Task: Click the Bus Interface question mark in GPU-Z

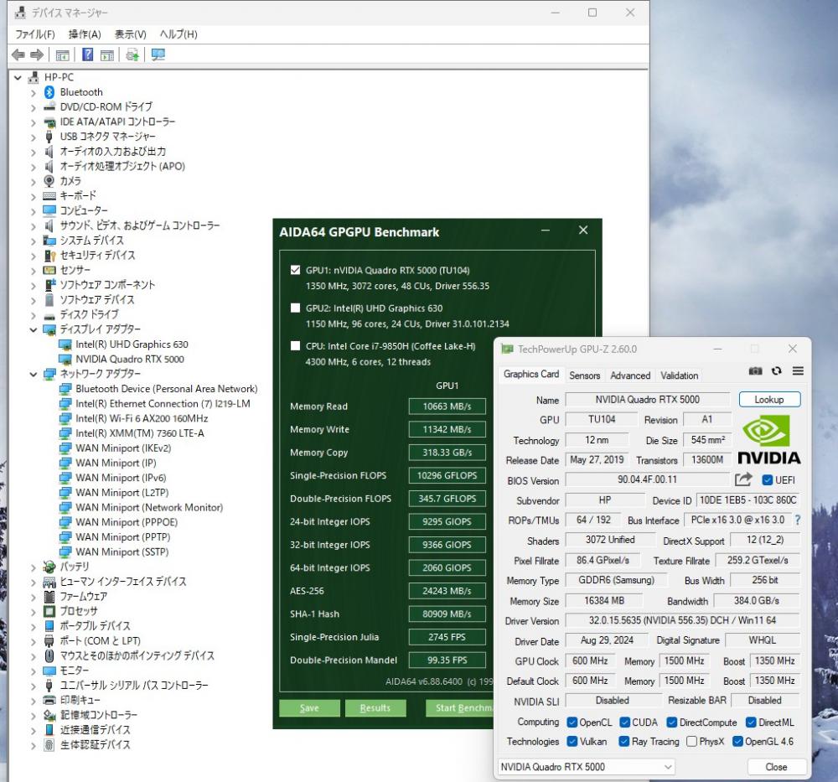Action: [798, 520]
